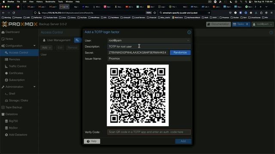275x154 pixels.
Task: Click the Access Control key icon in the sidebar
Action: (x=6, y=53)
